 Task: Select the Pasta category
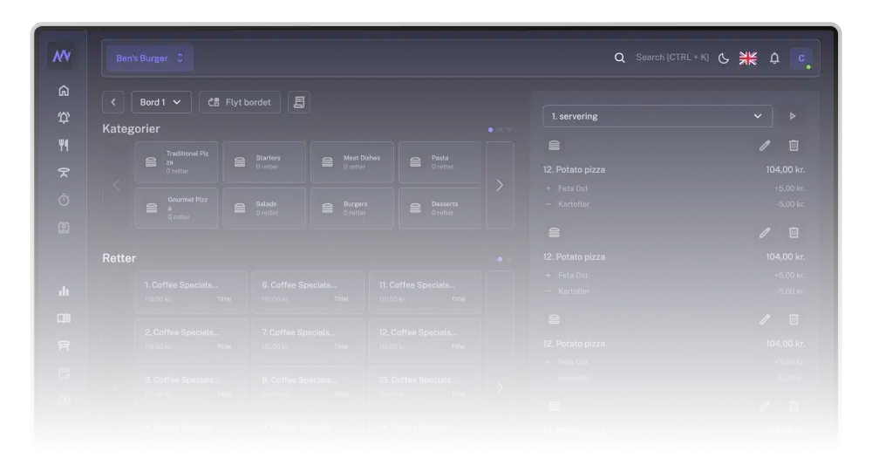pos(439,162)
